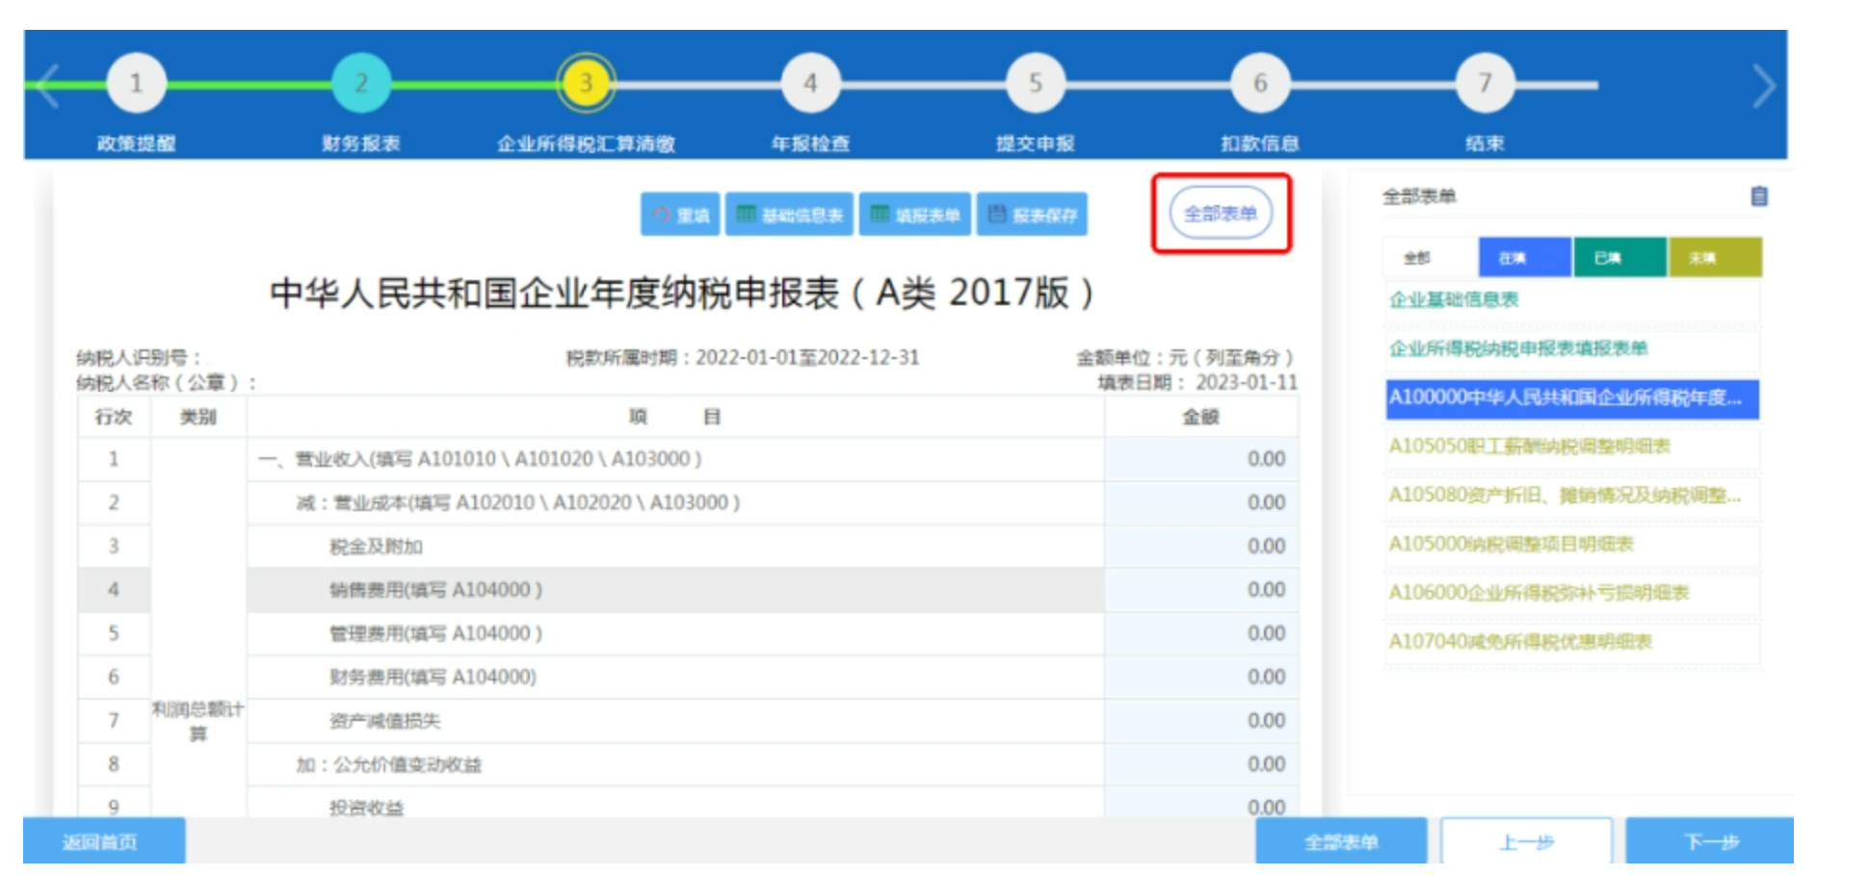Save the report with 报表保存
Image resolution: width=1870 pixels, height=875 pixels.
pyautogui.click(x=1032, y=215)
